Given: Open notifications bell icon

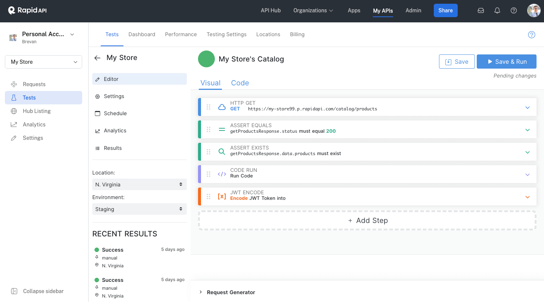Looking at the screenshot, I should [x=497, y=10].
